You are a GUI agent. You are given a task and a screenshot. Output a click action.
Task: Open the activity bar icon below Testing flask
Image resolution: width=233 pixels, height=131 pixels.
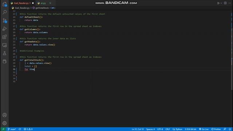coord(4,61)
